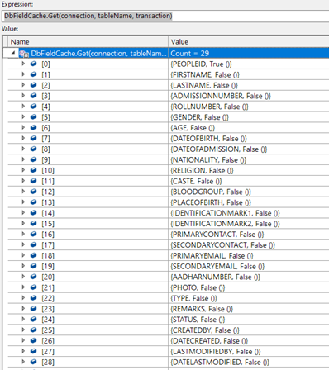This screenshot has height=370, width=329.
Task: Click the object icon for item [22]
Action: tap(33, 298)
